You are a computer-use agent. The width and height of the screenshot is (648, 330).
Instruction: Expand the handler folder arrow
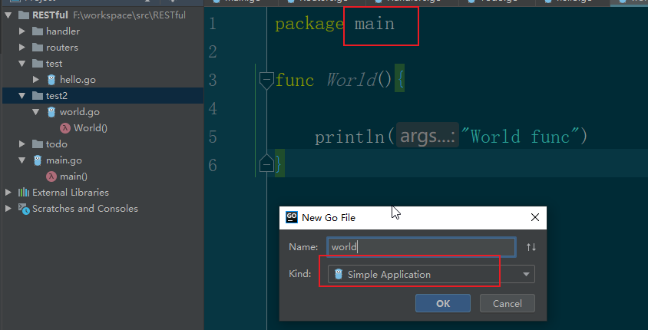point(22,31)
